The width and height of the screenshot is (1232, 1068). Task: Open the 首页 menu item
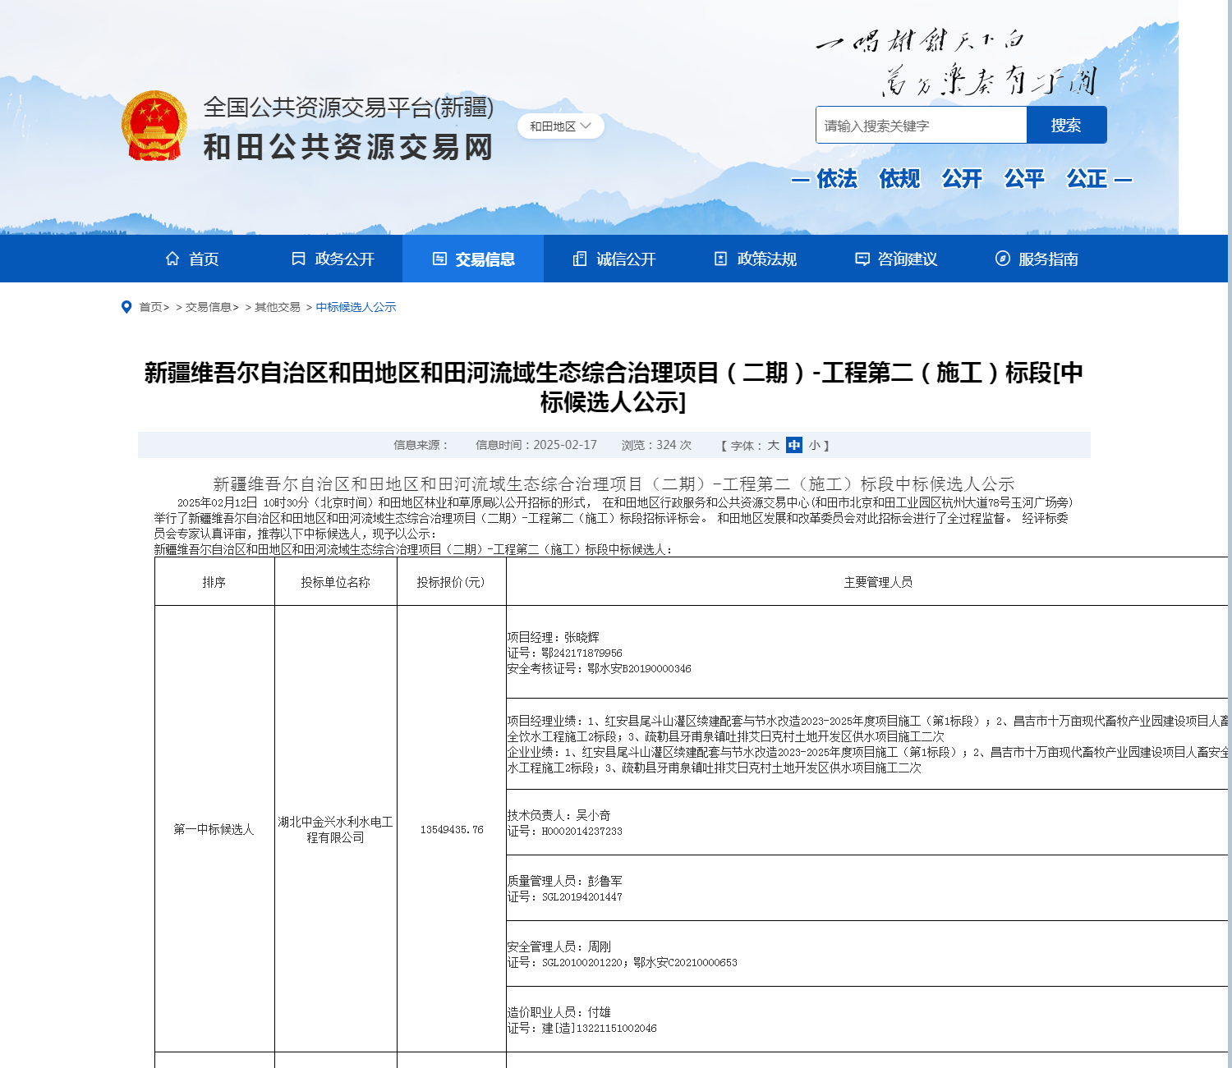tap(204, 258)
